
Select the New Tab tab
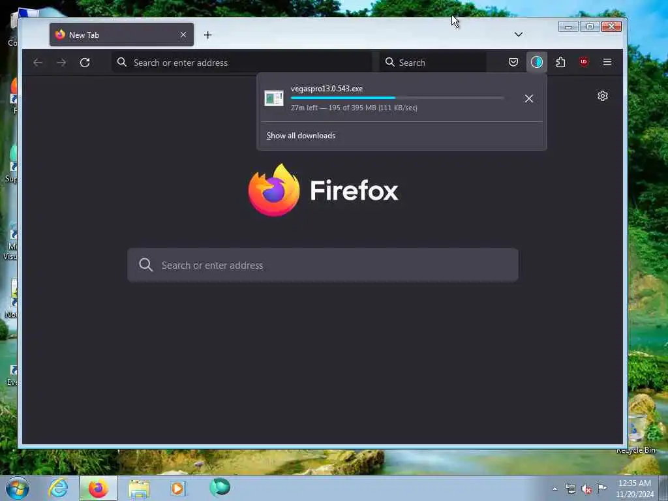(x=121, y=35)
